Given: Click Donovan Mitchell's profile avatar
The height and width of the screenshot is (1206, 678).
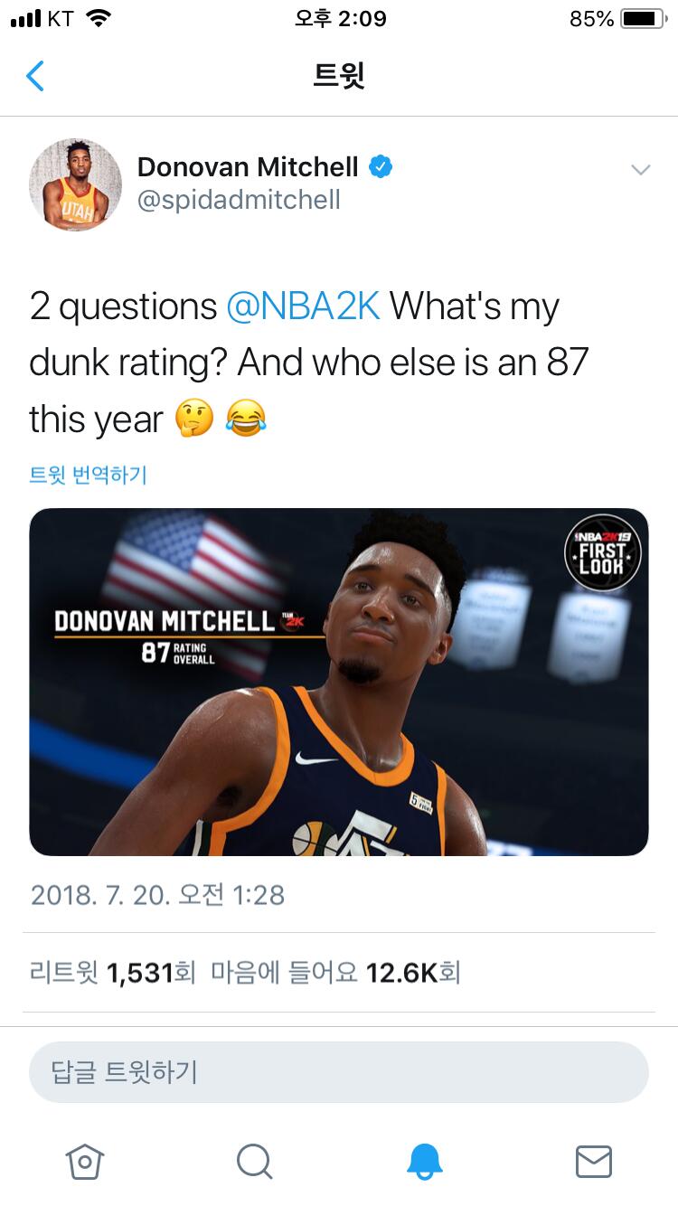Looking at the screenshot, I should coord(75,184).
